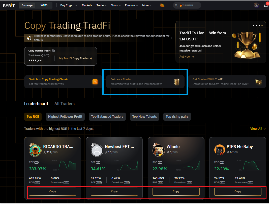Expand the Tools dropdown
The height and width of the screenshot is (204, 269).
point(116,5)
